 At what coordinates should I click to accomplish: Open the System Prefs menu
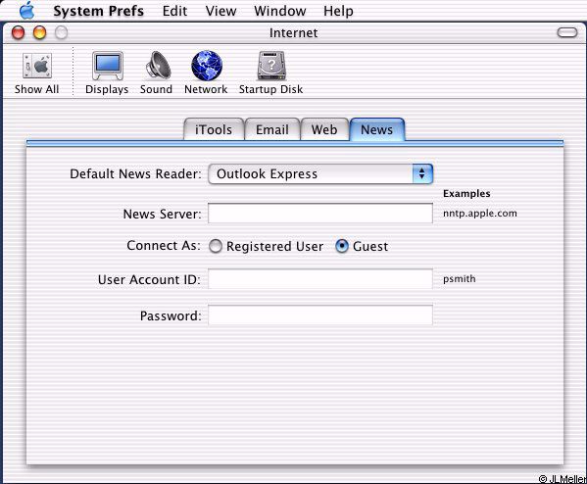tap(98, 11)
